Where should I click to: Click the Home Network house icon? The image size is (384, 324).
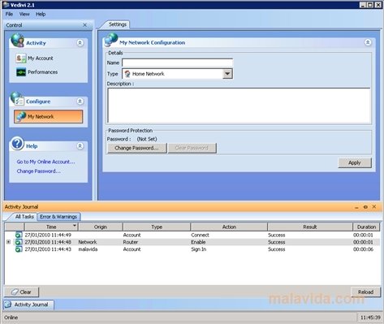point(127,74)
